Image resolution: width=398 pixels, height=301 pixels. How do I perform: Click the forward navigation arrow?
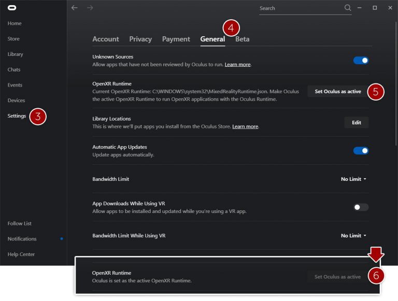[90, 8]
